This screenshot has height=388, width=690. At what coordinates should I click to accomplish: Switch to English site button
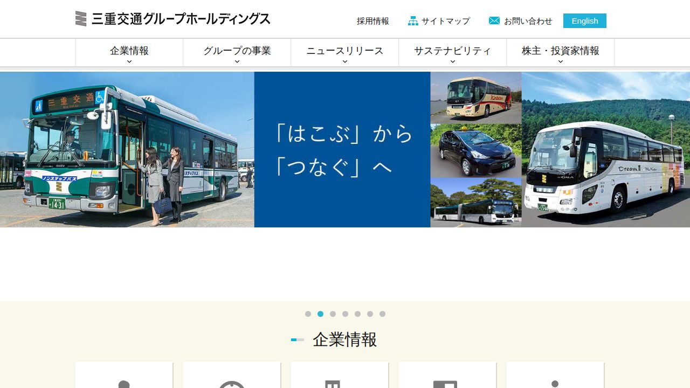pyautogui.click(x=585, y=20)
